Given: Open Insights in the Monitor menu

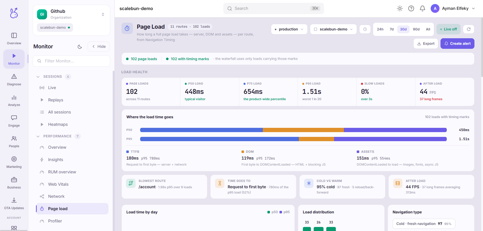Looking at the screenshot, I should click(x=72, y=160).
